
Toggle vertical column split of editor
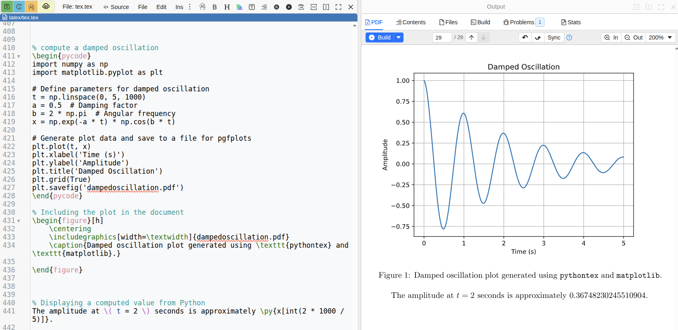[x=326, y=7]
